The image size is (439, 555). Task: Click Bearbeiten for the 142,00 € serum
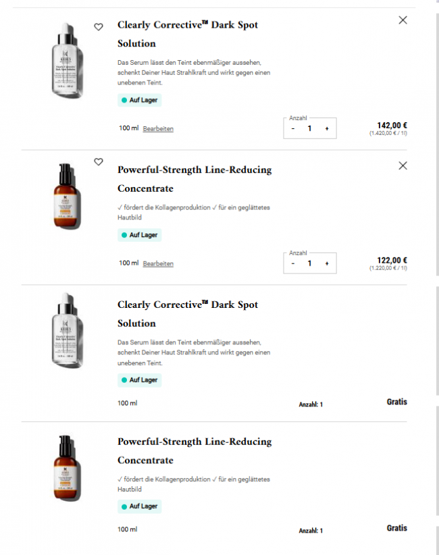(x=158, y=129)
